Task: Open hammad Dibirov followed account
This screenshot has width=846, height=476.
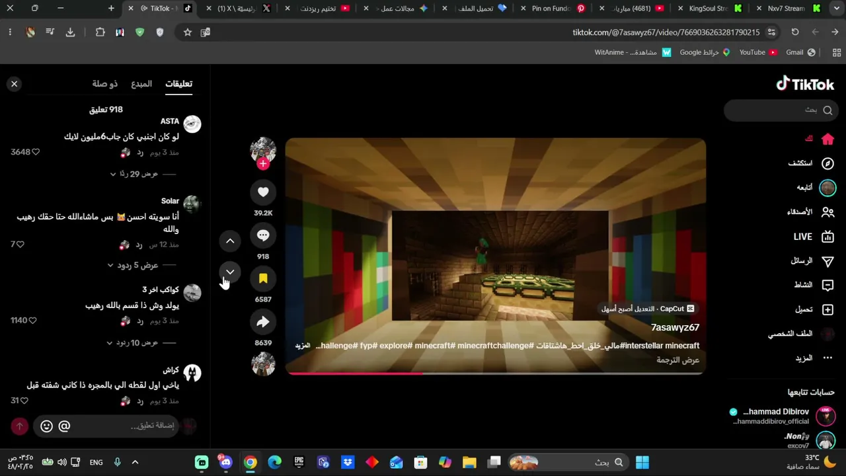Action: pyautogui.click(x=784, y=416)
